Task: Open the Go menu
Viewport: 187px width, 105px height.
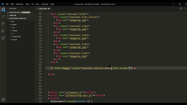Action: pos(32,4)
